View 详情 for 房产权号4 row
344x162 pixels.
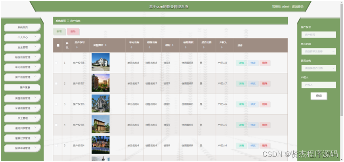tap(241, 145)
